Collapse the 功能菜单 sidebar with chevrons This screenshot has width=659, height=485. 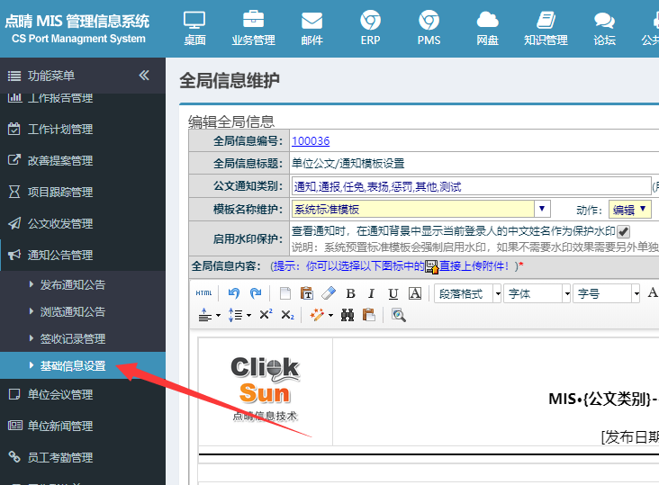click(x=144, y=76)
